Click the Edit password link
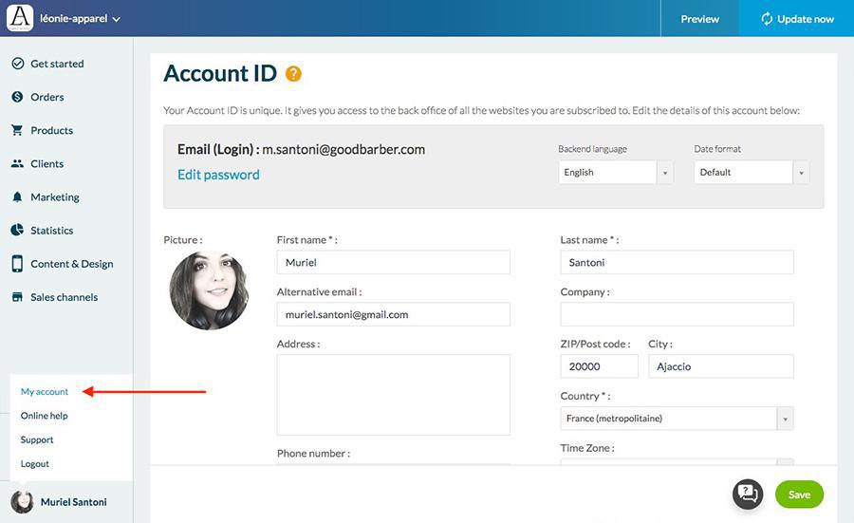Screen dimensions: 854x523 click(x=218, y=175)
